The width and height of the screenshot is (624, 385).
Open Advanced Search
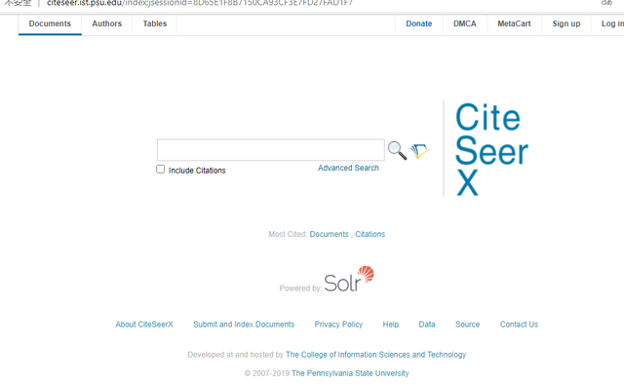(x=348, y=168)
